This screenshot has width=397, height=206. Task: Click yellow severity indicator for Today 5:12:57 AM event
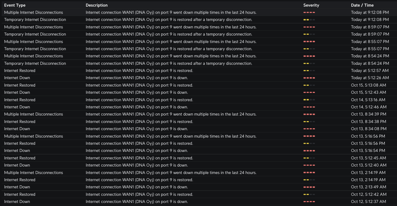click(x=309, y=71)
